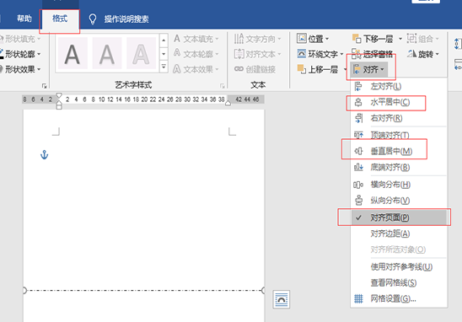Choose 水平居中(C) menu item
The height and width of the screenshot is (322, 462).
coord(399,102)
